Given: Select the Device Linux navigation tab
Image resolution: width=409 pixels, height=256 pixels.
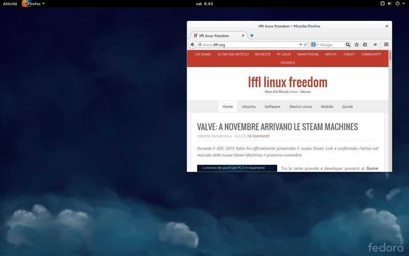Looking at the screenshot, I should tap(301, 106).
